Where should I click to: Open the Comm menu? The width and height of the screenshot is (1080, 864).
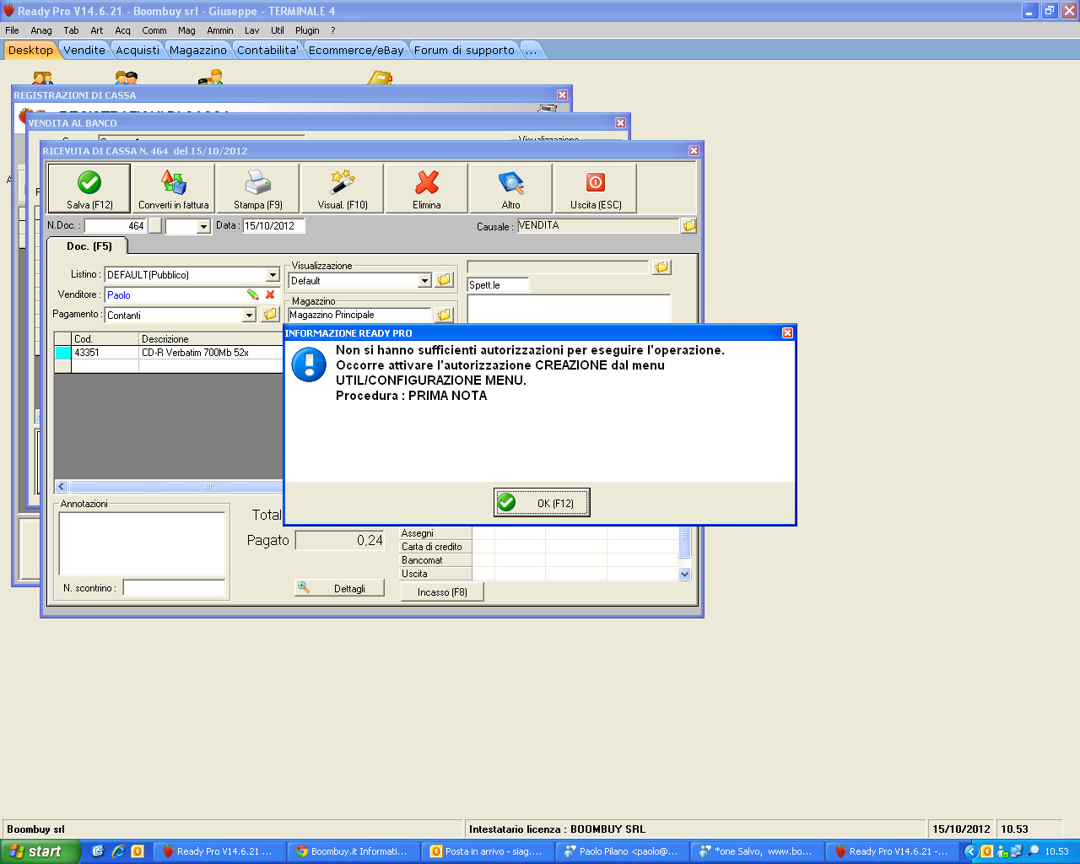154,30
